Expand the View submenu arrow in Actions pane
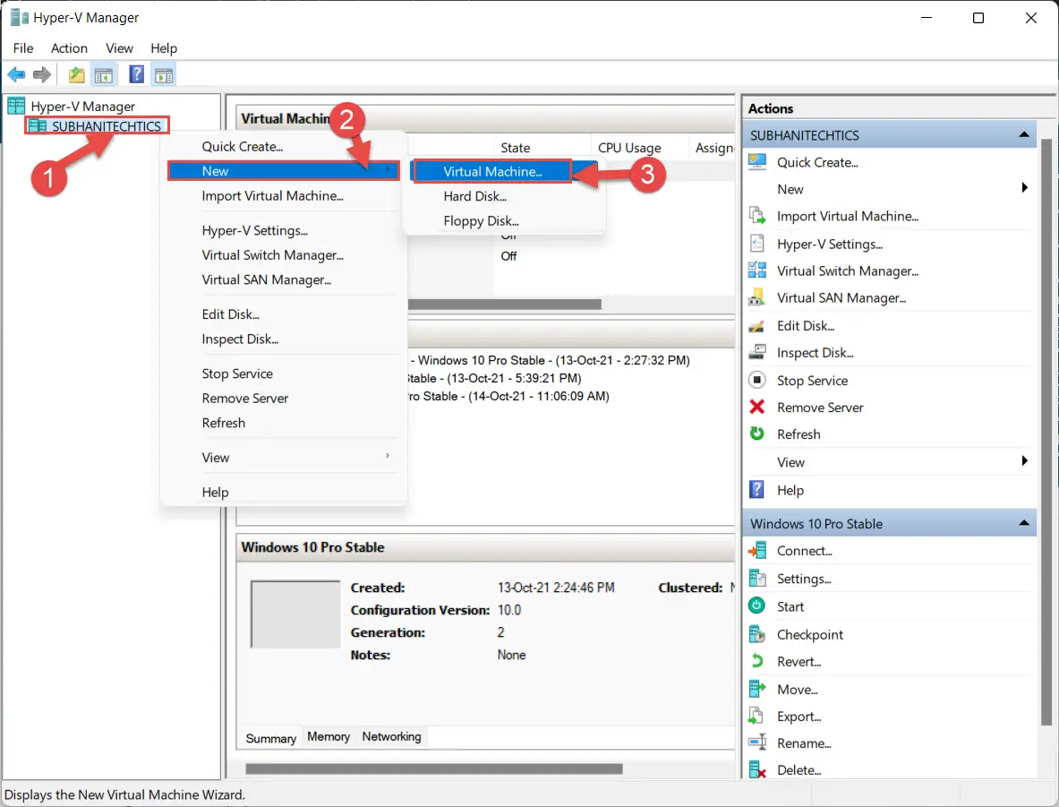 1025,461
